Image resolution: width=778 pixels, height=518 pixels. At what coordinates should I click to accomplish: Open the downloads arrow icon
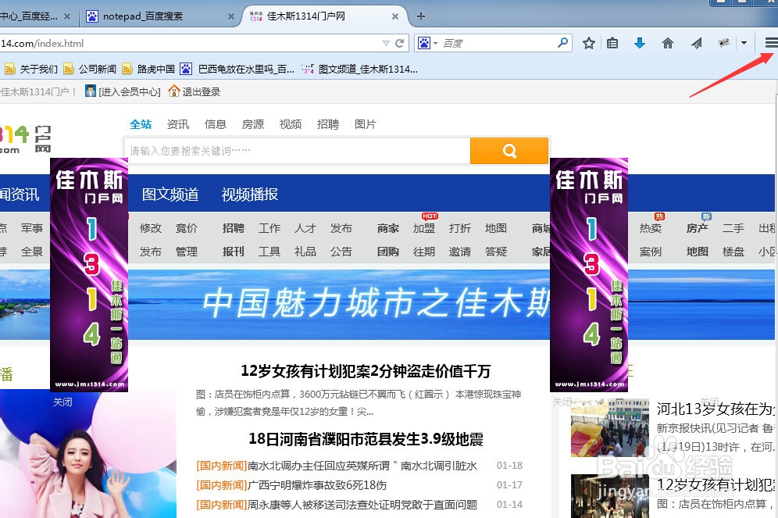pyautogui.click(x=640, y=43)
